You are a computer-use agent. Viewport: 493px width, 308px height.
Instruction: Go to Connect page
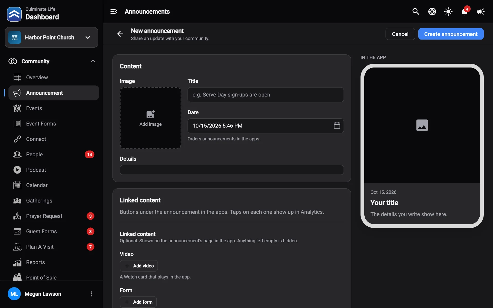tap(54, 139)
